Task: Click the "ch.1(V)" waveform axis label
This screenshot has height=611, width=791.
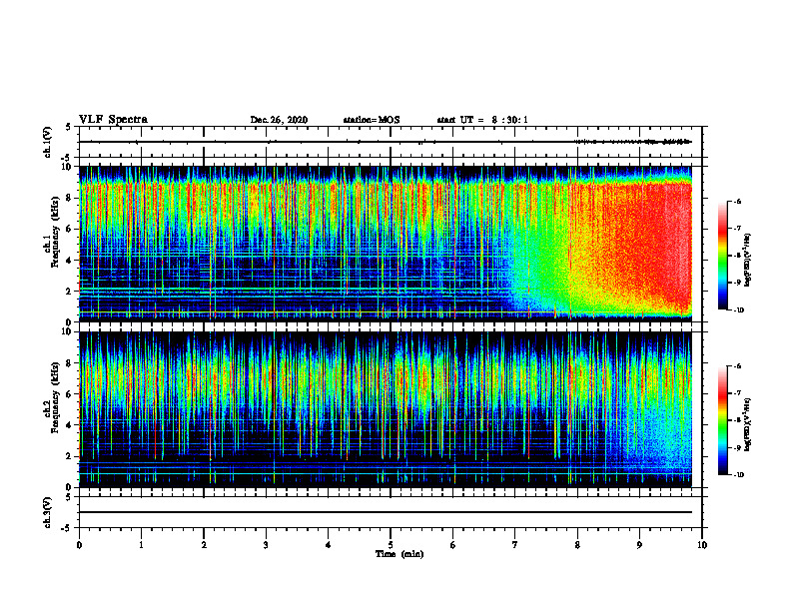Action: pos(48,142)
